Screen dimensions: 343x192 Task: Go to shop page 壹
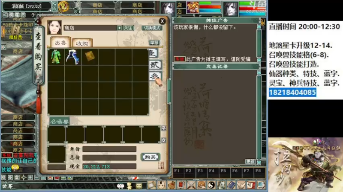(153, 53)
